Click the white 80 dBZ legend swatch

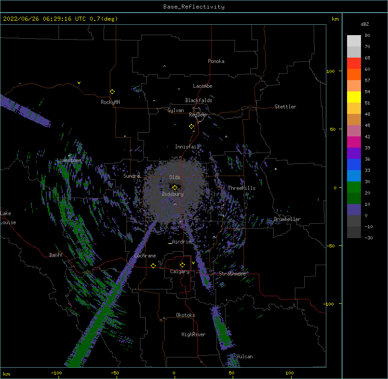354,41
